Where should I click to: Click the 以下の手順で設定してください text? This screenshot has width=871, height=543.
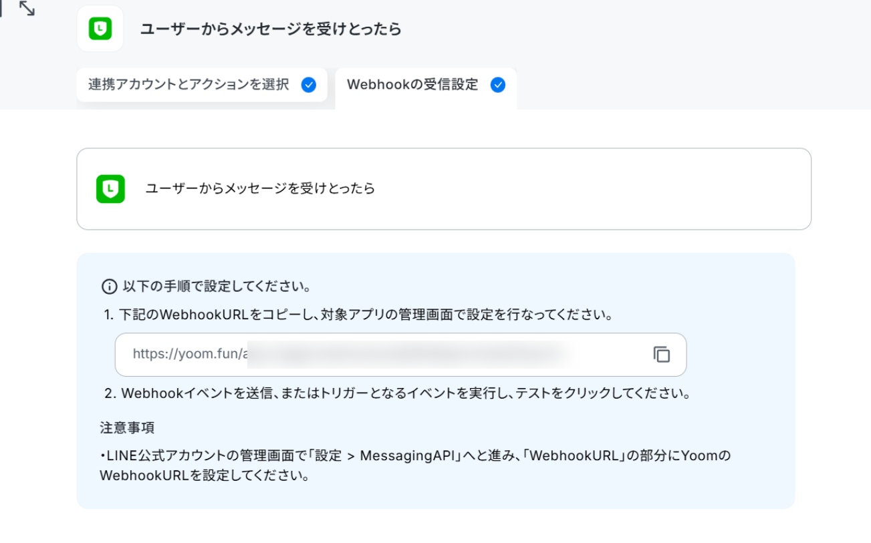pos(217,287)
